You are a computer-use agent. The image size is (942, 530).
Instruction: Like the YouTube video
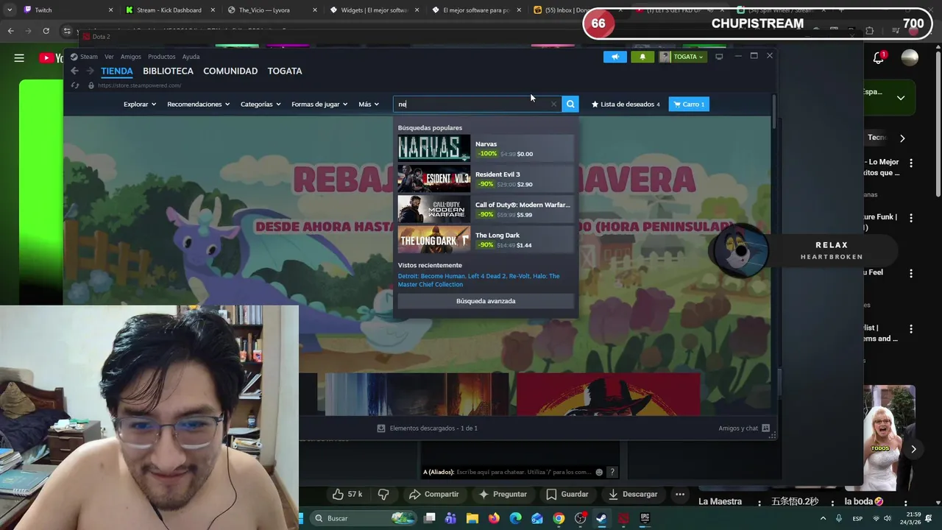[x=346, y=494]
